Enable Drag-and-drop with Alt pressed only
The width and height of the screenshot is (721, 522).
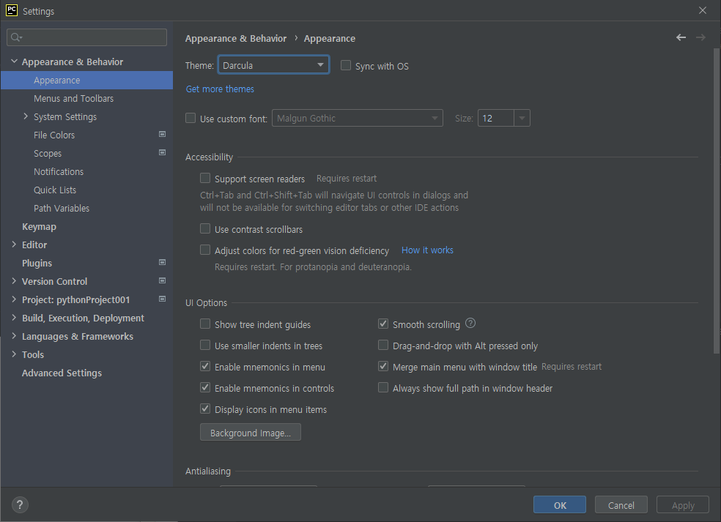pos(383,345)
